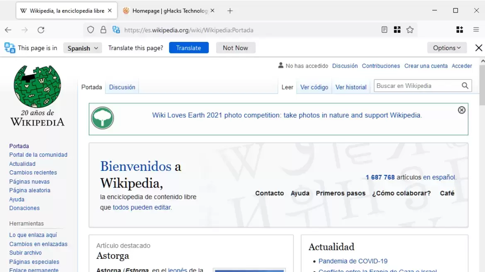Image resolution: width=485 pixels, height=272 pixels.
Task: Toggle Reader View icon
Action: click(x=384, y=30)
